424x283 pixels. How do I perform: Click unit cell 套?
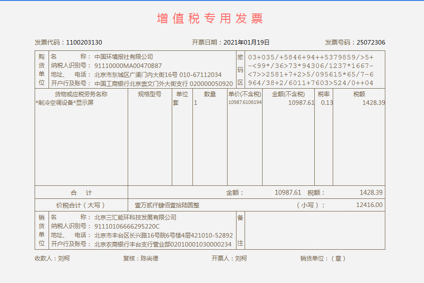click(176, 103)
